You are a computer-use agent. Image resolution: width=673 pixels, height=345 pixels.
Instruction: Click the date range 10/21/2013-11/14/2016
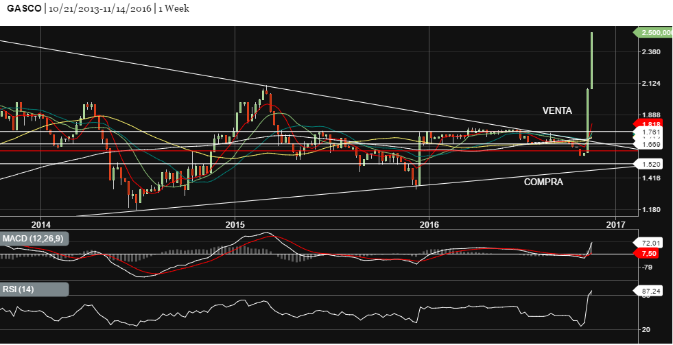point(99,9)
